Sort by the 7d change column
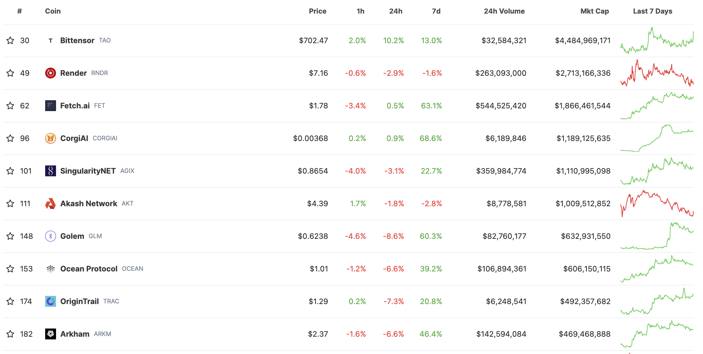The width and height of the screenshot is (703, 354). tap(436, 11)
